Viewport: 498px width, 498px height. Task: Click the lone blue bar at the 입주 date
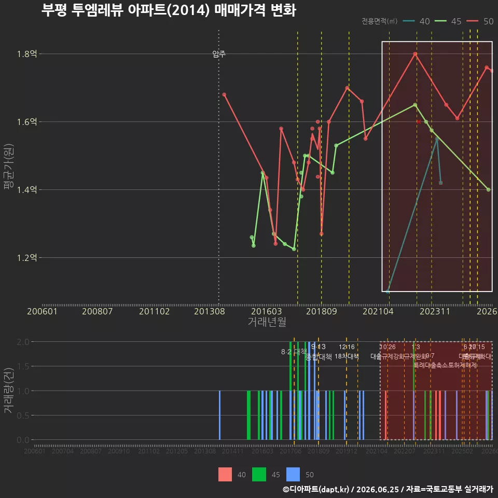[x=220, y=415]
